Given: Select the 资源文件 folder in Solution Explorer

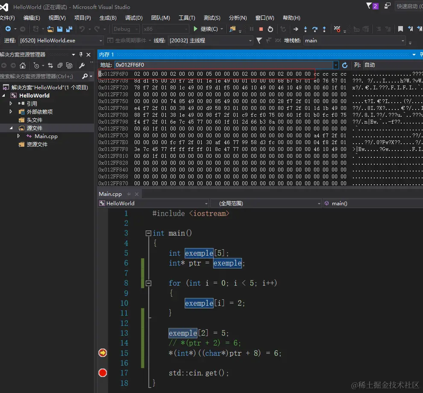Looking at the screenshot, I should pos(37,145).
